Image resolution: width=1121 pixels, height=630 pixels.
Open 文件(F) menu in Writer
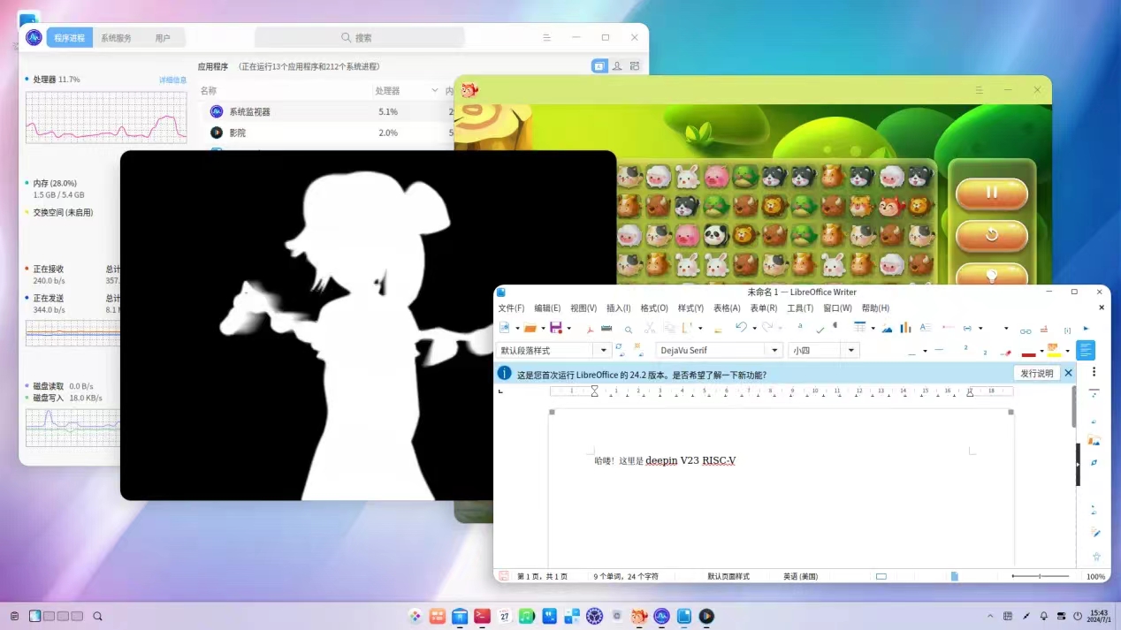pos(511,308)
